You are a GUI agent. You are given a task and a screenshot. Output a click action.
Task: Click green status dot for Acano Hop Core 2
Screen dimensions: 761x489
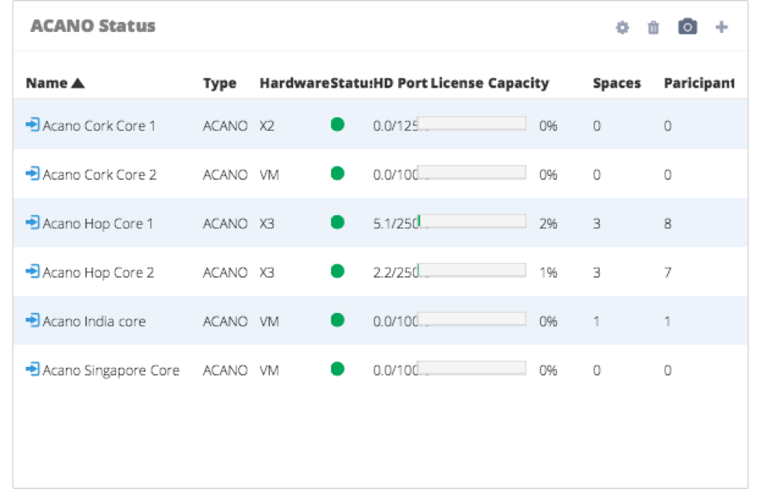coord(337,271)
